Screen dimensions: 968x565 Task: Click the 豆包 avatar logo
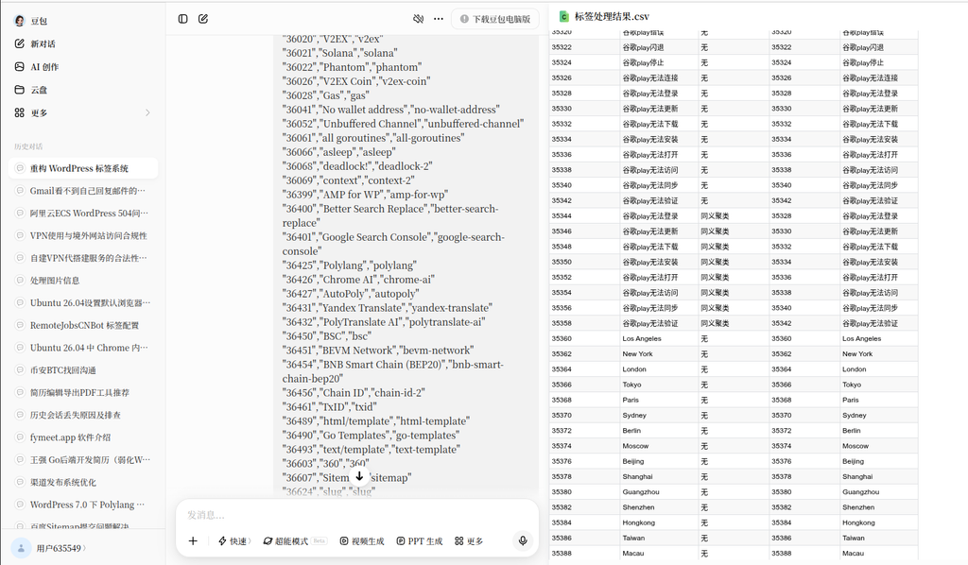coord(19,21)
